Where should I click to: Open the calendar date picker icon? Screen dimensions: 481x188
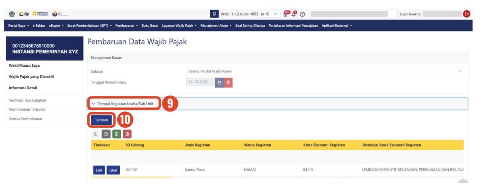tap(220, 82)
